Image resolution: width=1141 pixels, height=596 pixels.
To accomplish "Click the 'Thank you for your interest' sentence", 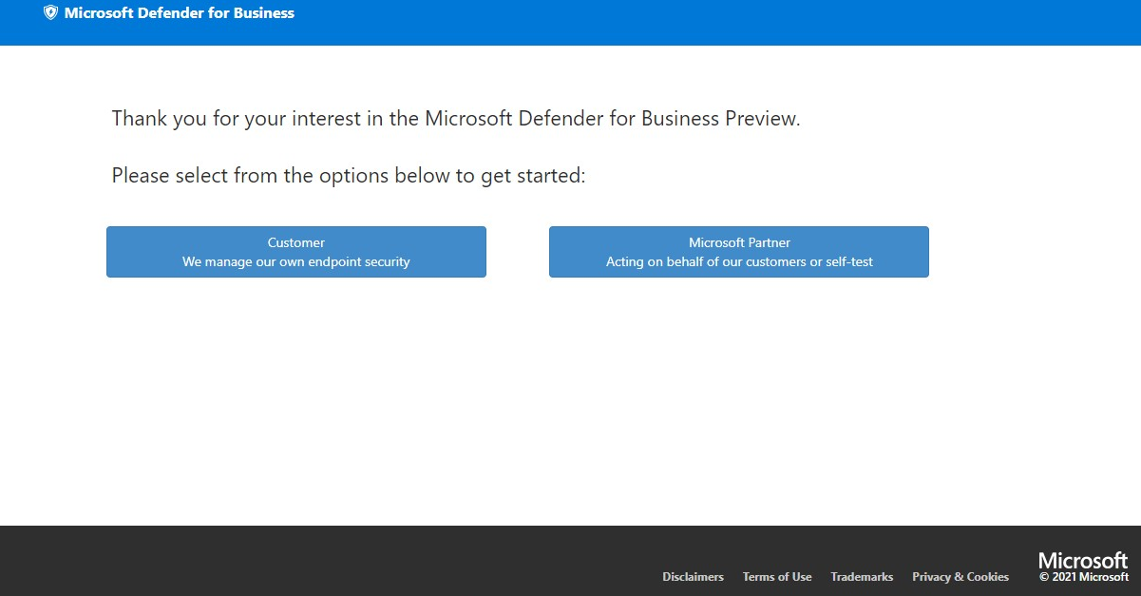I will click(456, 119).
